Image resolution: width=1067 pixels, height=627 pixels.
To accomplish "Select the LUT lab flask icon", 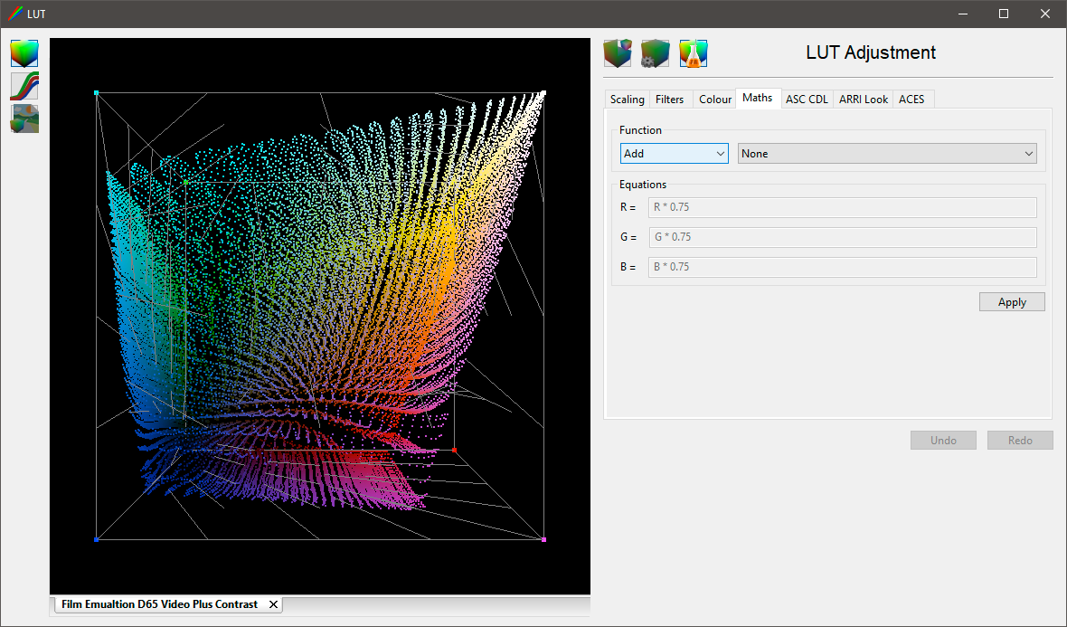I will (x=693, y=53).
